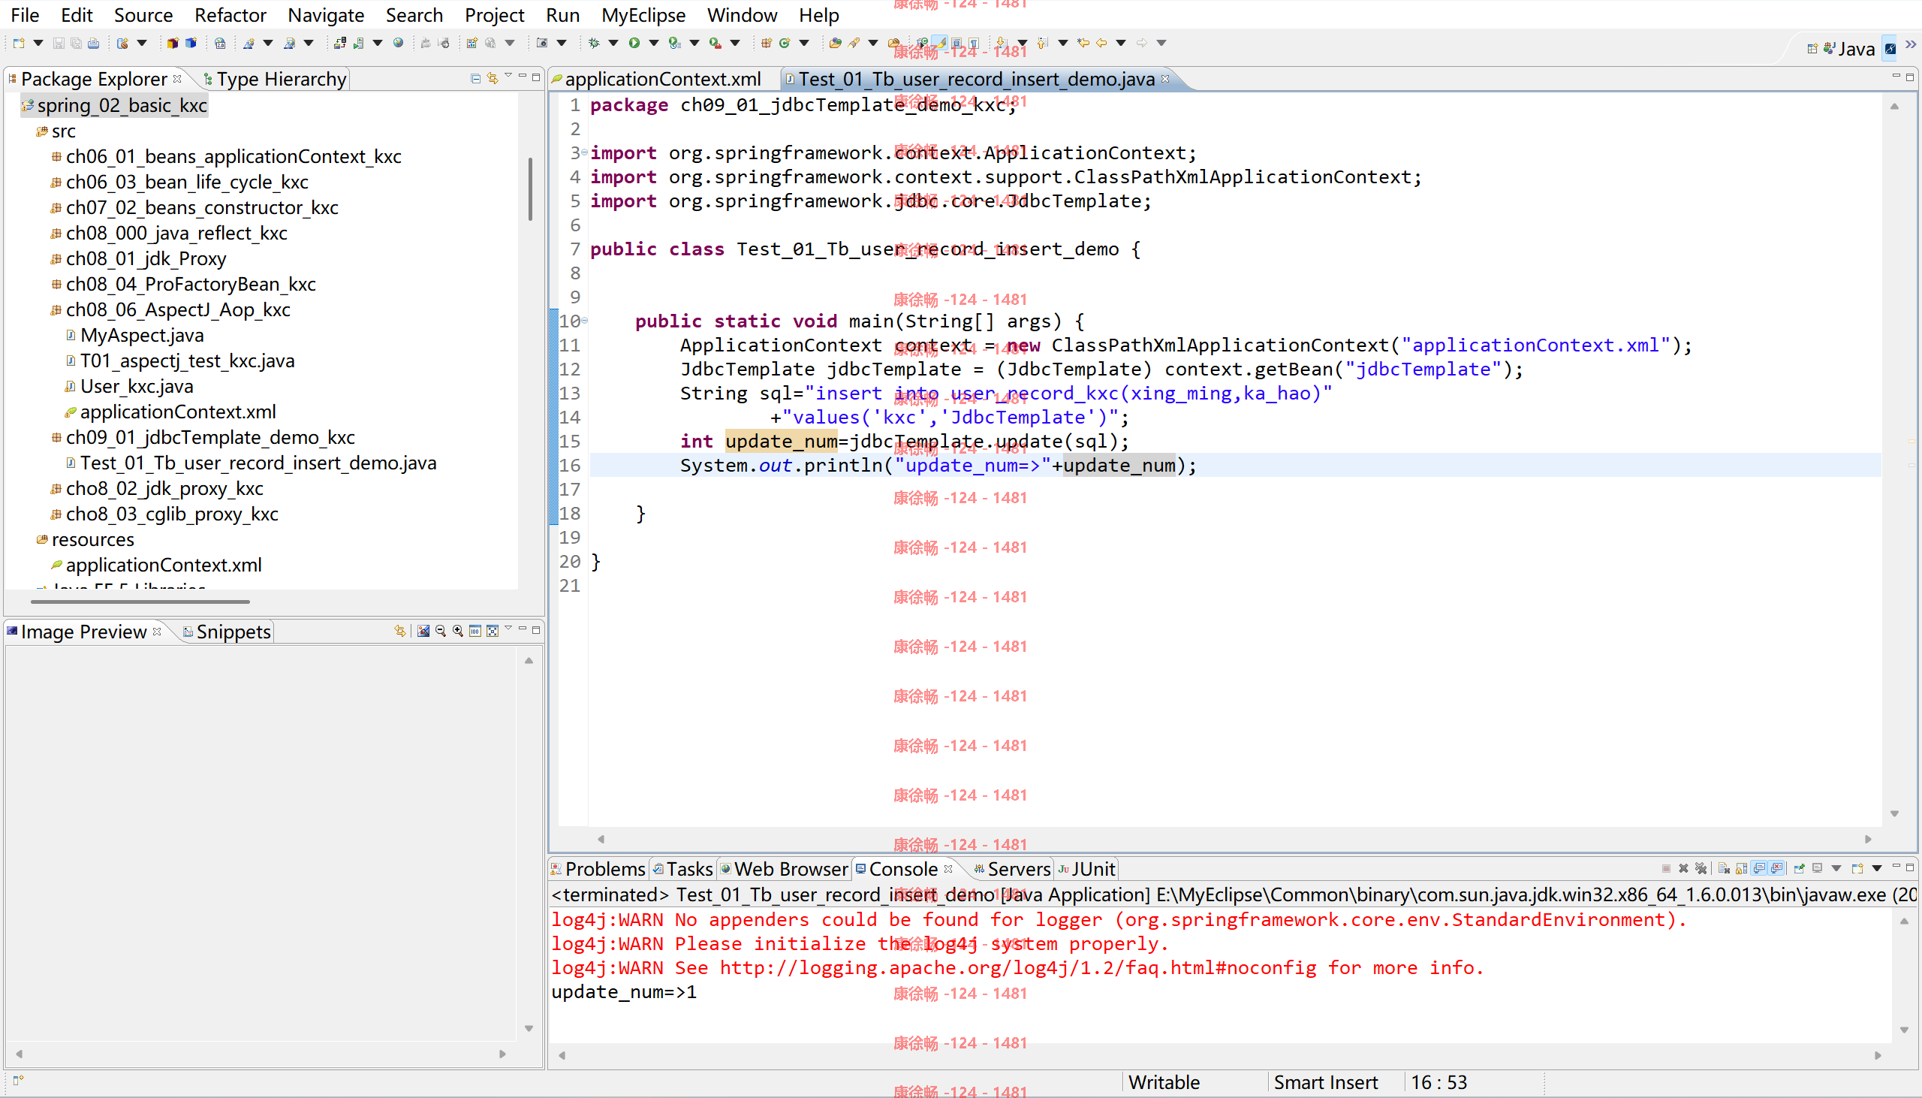1922x1098 pixels.
Task: Toggle method fold marker on line 10
Action: point(584,321)
